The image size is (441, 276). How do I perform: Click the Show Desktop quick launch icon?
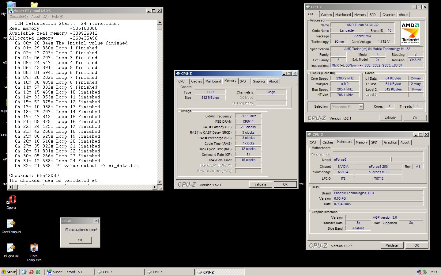pos(24,272)
